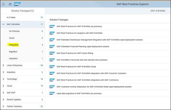
Task: Click SAP icon beside analytics with SAP S/4HANA
Action: [x=52, y=33]
